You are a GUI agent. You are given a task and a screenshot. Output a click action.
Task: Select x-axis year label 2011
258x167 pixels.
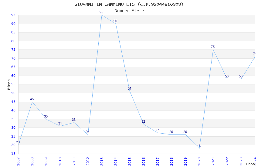(x=74, y=161)
